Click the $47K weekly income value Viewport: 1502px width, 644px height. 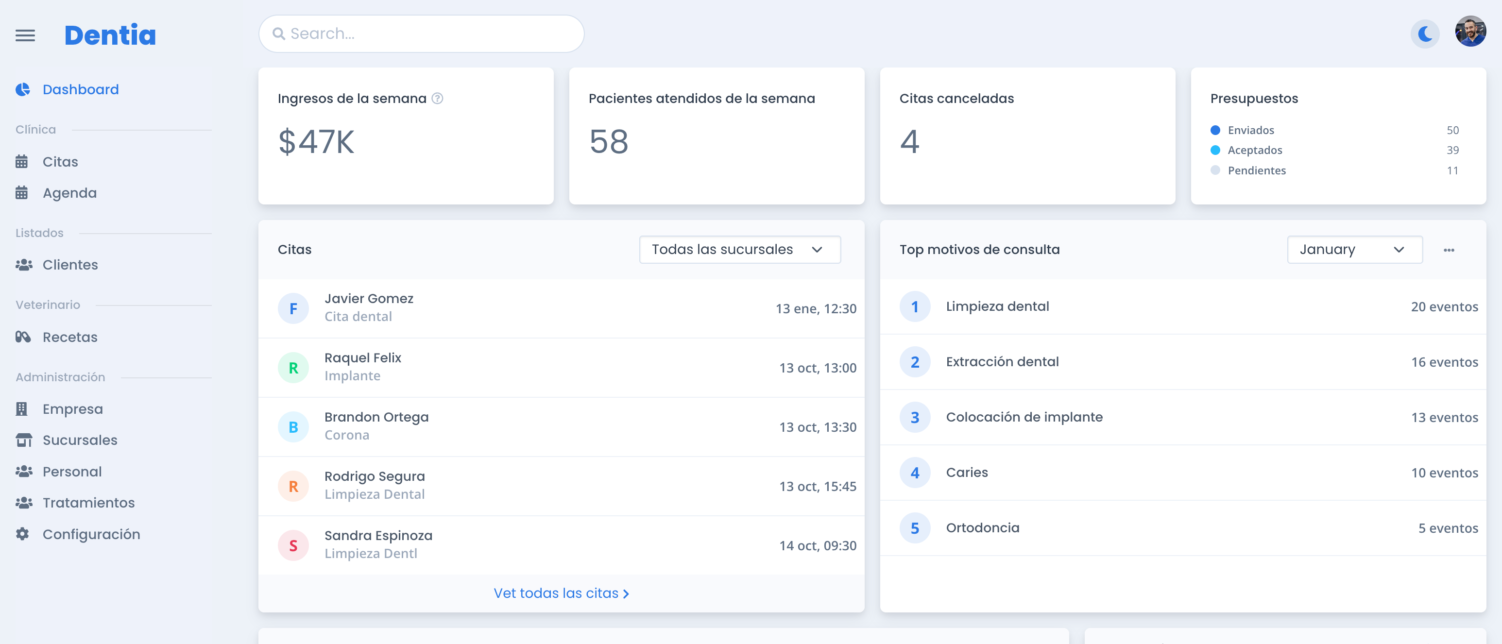tap(316, 142)
